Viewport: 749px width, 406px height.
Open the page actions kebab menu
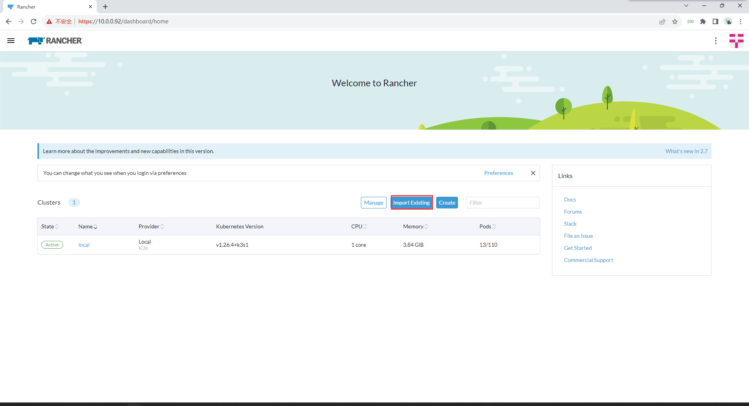[715, 41]
